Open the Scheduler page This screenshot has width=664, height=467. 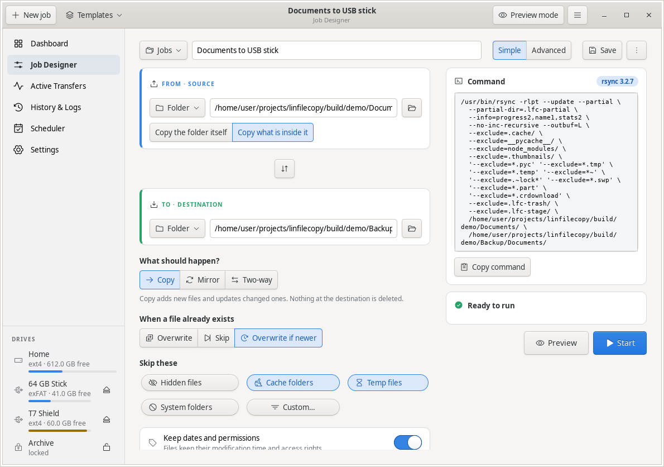[x=64, y=128]
